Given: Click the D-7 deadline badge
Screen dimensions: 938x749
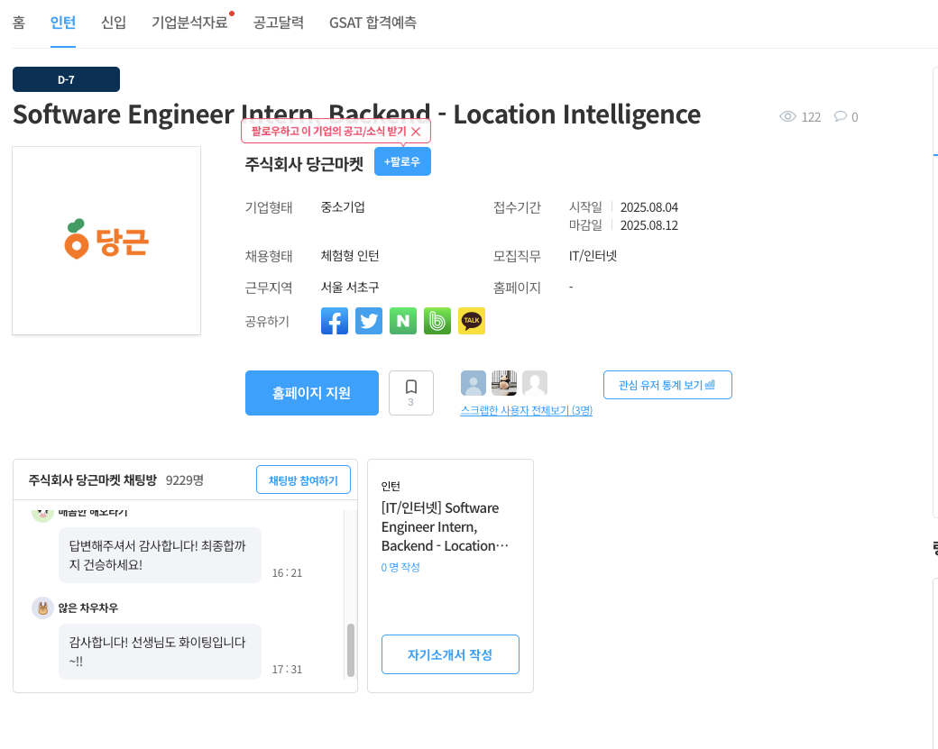Looking at the screenshot, I should [67, 79].
